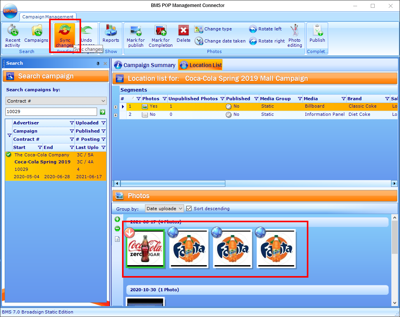Viewport: 400px width, 317px height.
Task: Delete the selected photo
Action: (183, 34)
